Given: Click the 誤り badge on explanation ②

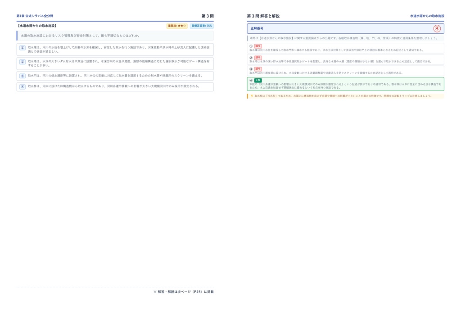Looking at the screenshot, I should 258,58.
